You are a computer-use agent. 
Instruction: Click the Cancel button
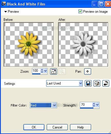click(57, 127)
